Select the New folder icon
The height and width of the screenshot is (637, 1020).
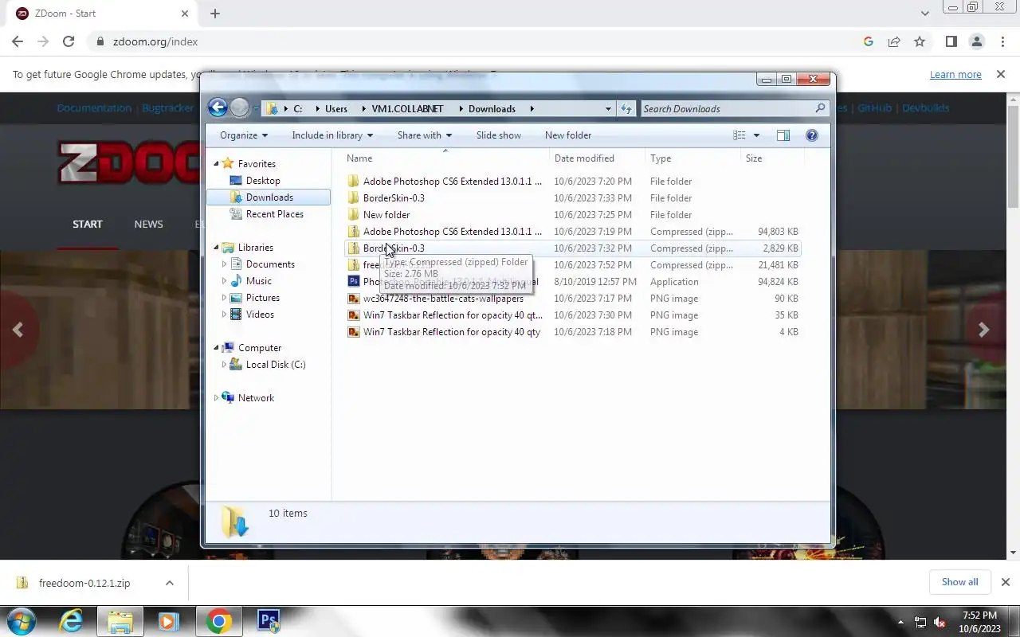[354, 215]
